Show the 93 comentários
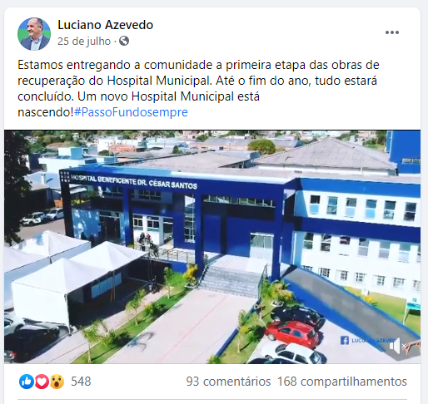Image resolution: width=428 pixels, height=404 pixels. tap(228, 382)
